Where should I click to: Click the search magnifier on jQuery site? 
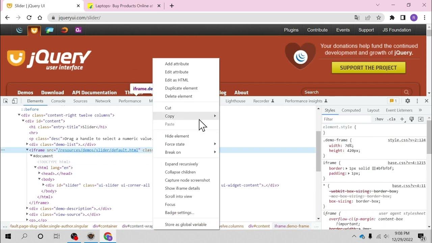(406, 92)
